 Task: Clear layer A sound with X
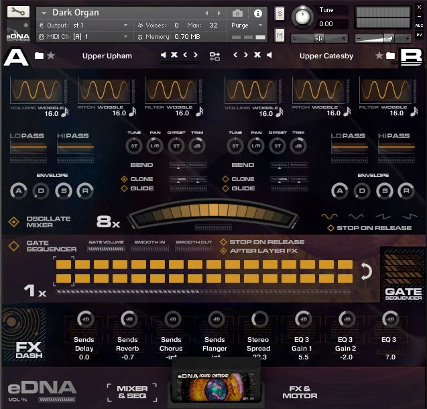174,55
